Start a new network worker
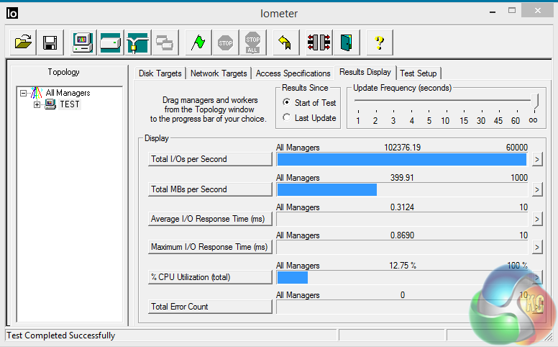The width and height of the screenshot is (558, 347). (x=138, y=42)
